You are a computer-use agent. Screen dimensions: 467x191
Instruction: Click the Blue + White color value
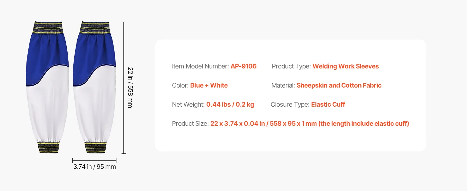coord(209,85)
